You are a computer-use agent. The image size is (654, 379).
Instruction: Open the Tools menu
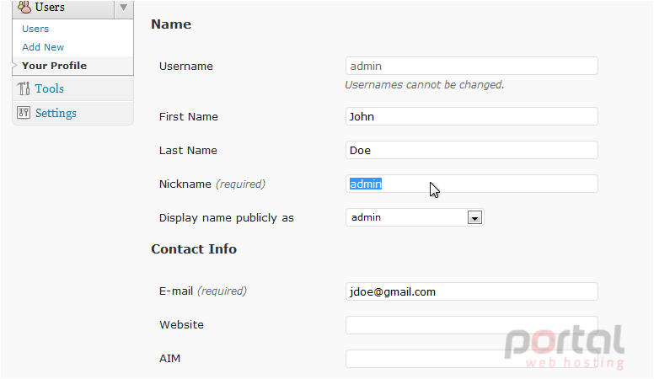tap(49, 88)
